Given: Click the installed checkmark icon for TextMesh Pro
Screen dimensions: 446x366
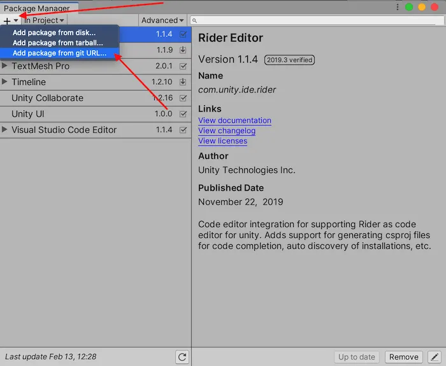Looking at the screenshot, I should point(183,66).
